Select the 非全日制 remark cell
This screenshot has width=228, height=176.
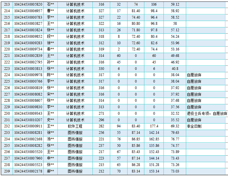[x=194, y=126]
